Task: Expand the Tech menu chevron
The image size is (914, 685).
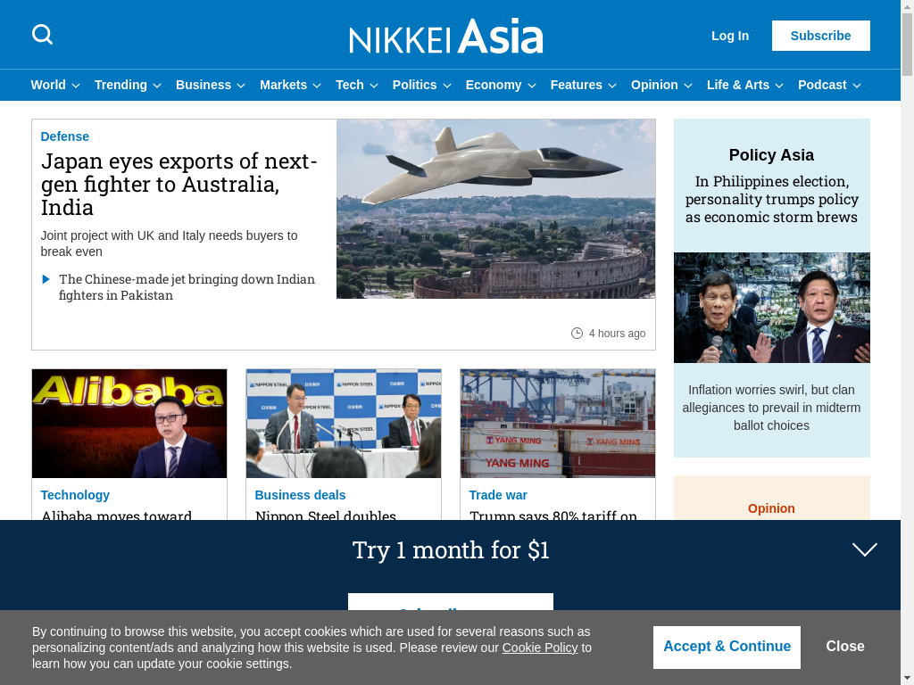Action: click(x=374, y=86)
